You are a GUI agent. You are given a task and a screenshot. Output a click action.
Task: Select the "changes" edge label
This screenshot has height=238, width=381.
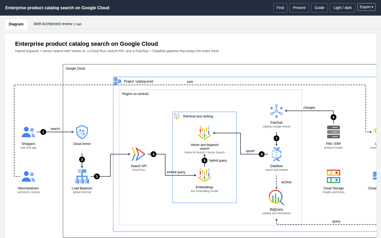309,108
